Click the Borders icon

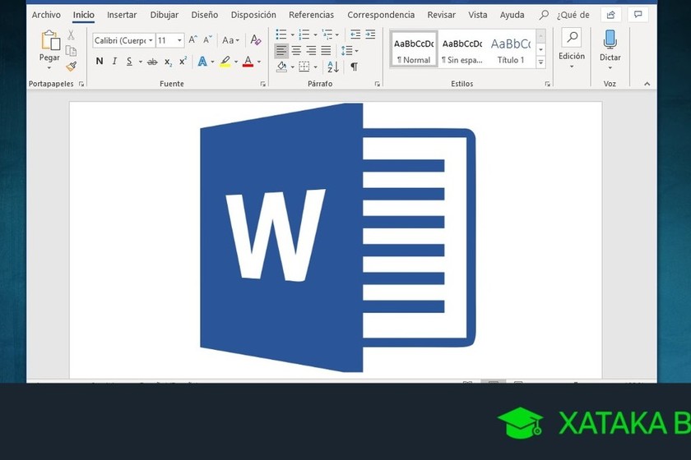pyautogui.click(x=304, y=67)
